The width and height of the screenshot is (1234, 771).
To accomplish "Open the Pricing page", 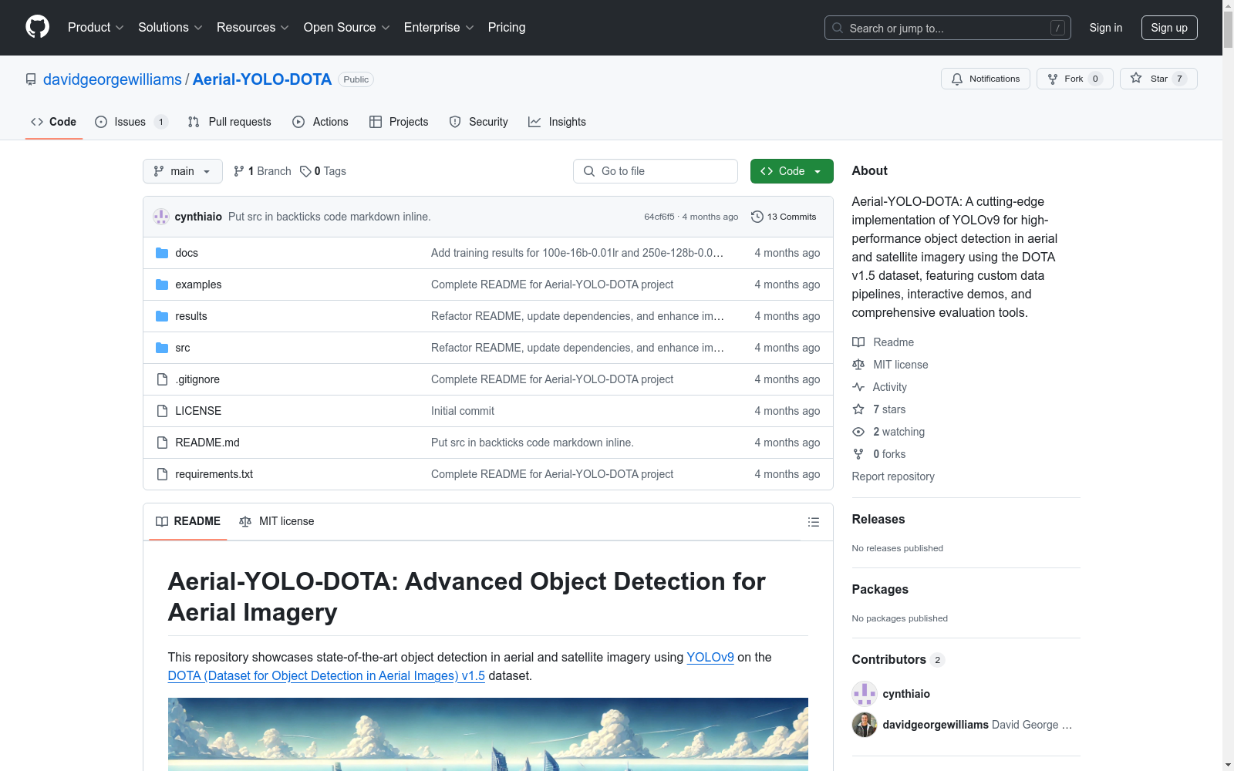I will pos(507,27).
